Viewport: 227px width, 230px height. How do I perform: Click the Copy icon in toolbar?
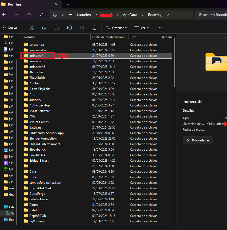coord(44,28)
